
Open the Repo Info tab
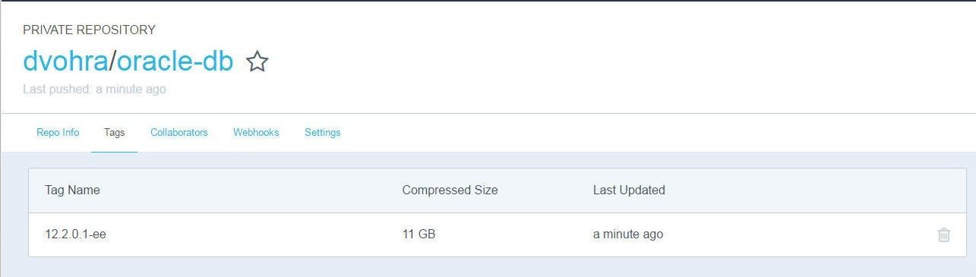(58, 132)
